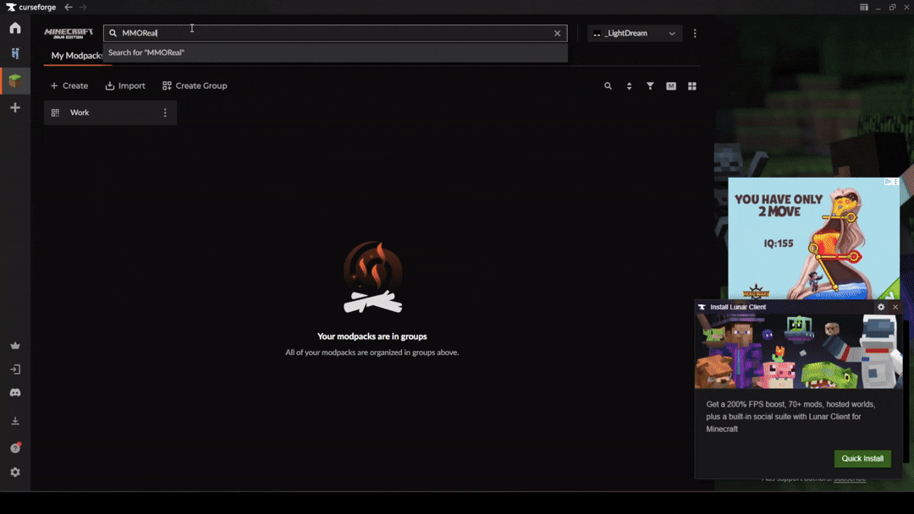Click the modpack search magnifier icon
This screenshot has height=514, width=914.
click(608, 86)
